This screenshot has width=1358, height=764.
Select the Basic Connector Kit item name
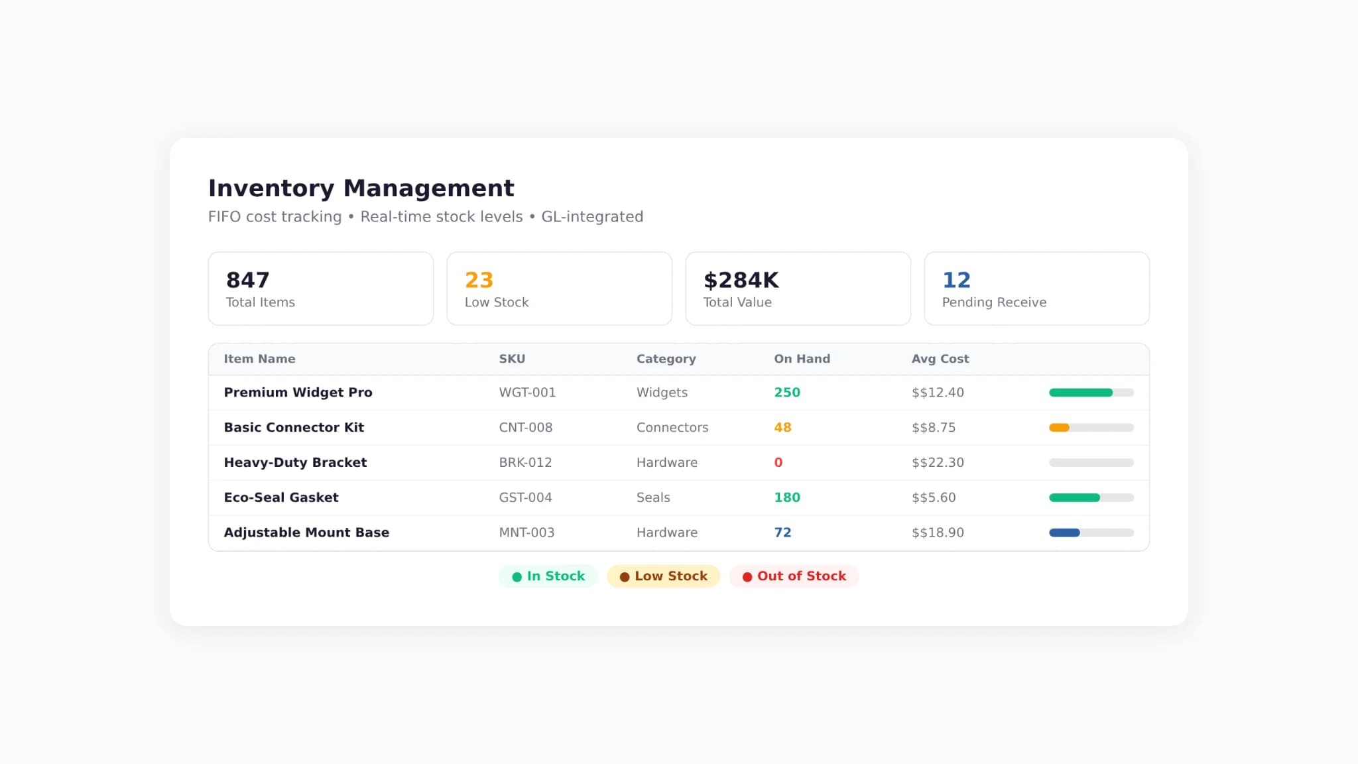(x=294, y=428)
